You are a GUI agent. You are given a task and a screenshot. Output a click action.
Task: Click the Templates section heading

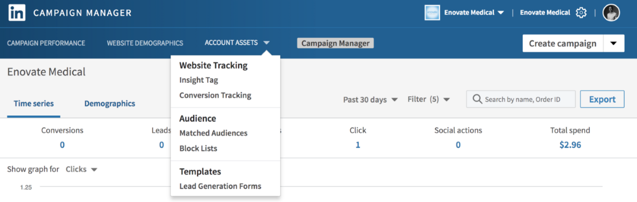200,172
